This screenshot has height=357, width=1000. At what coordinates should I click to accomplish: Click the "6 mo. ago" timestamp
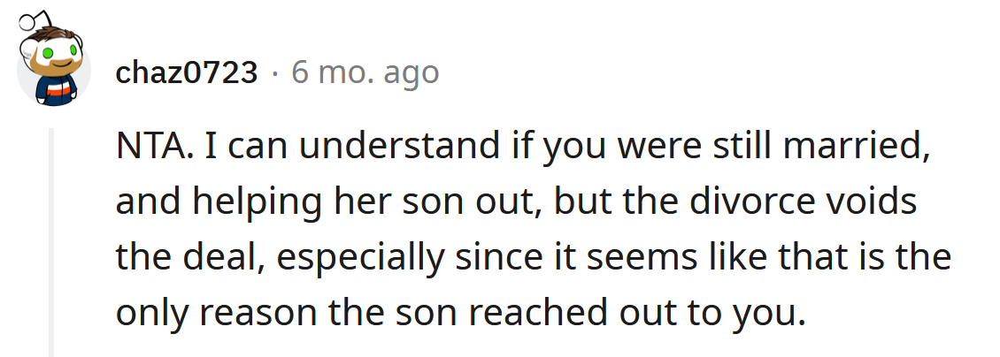(x=365, y=73)
